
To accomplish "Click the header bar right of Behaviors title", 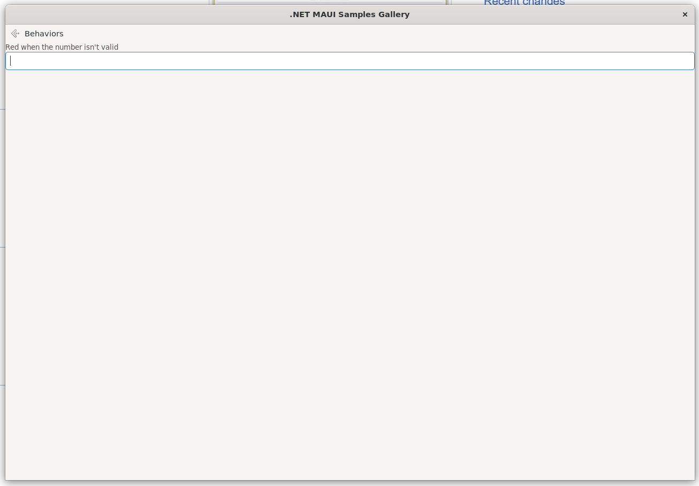I will click(x=375, y=34).
